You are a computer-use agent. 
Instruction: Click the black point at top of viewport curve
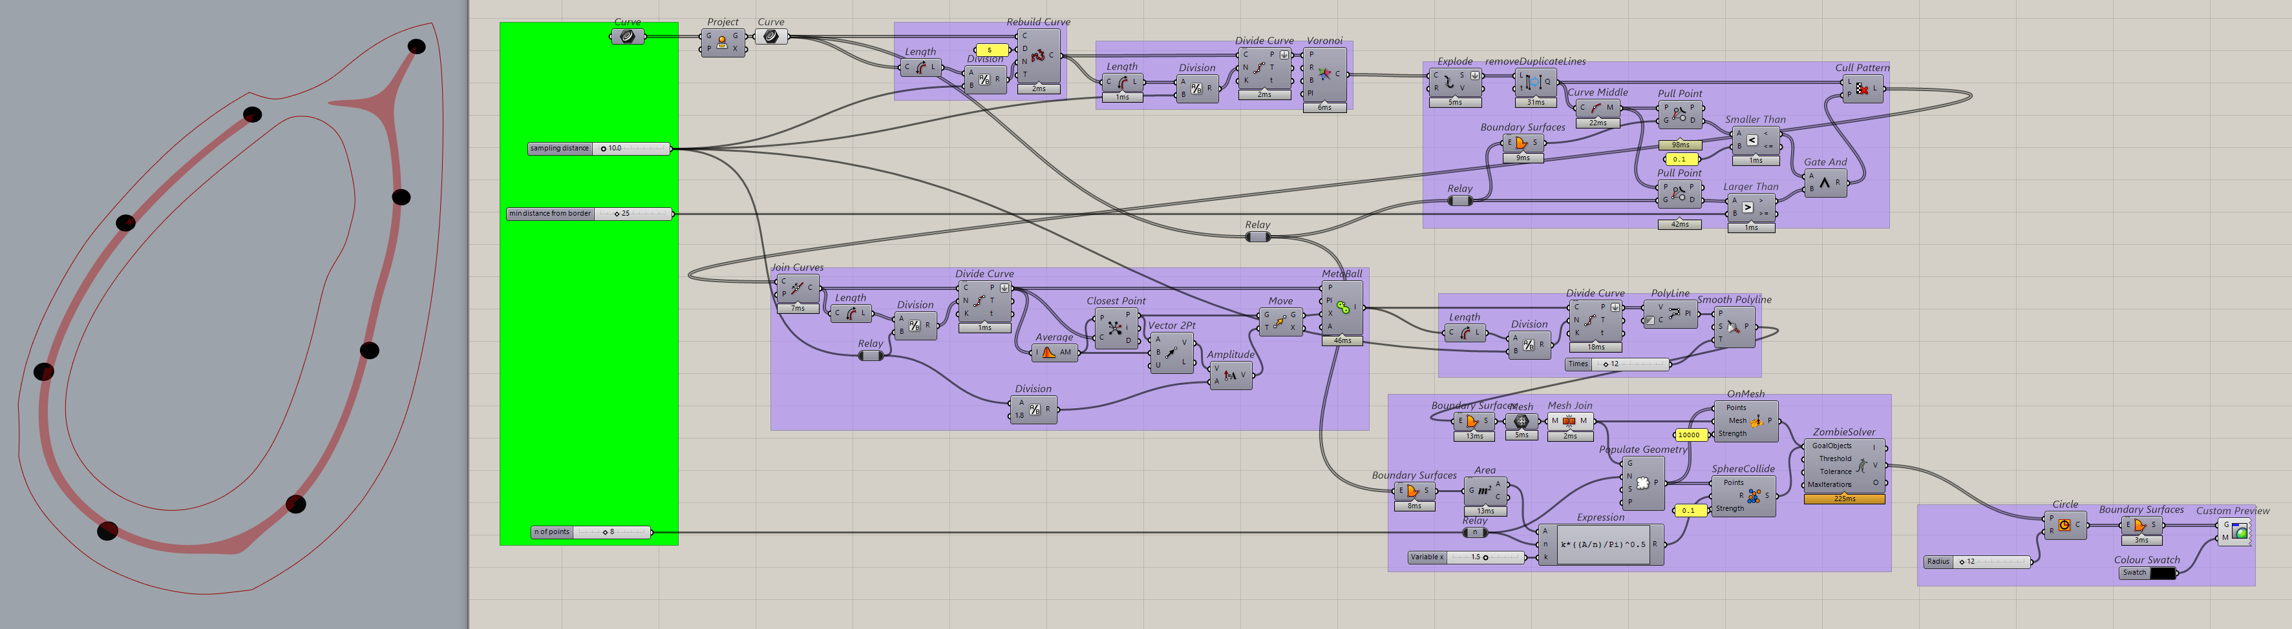[x=416, y=46]
